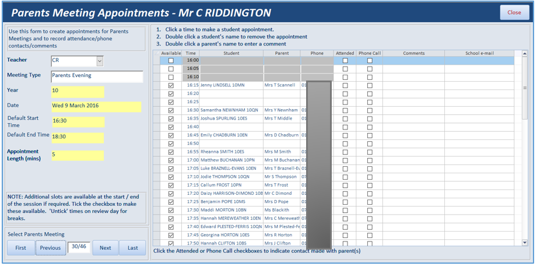Click the Meeting Type field 'Parents Evening'
Image resolution: width=537 pixels, height=266 pixels.
[97, 76]
